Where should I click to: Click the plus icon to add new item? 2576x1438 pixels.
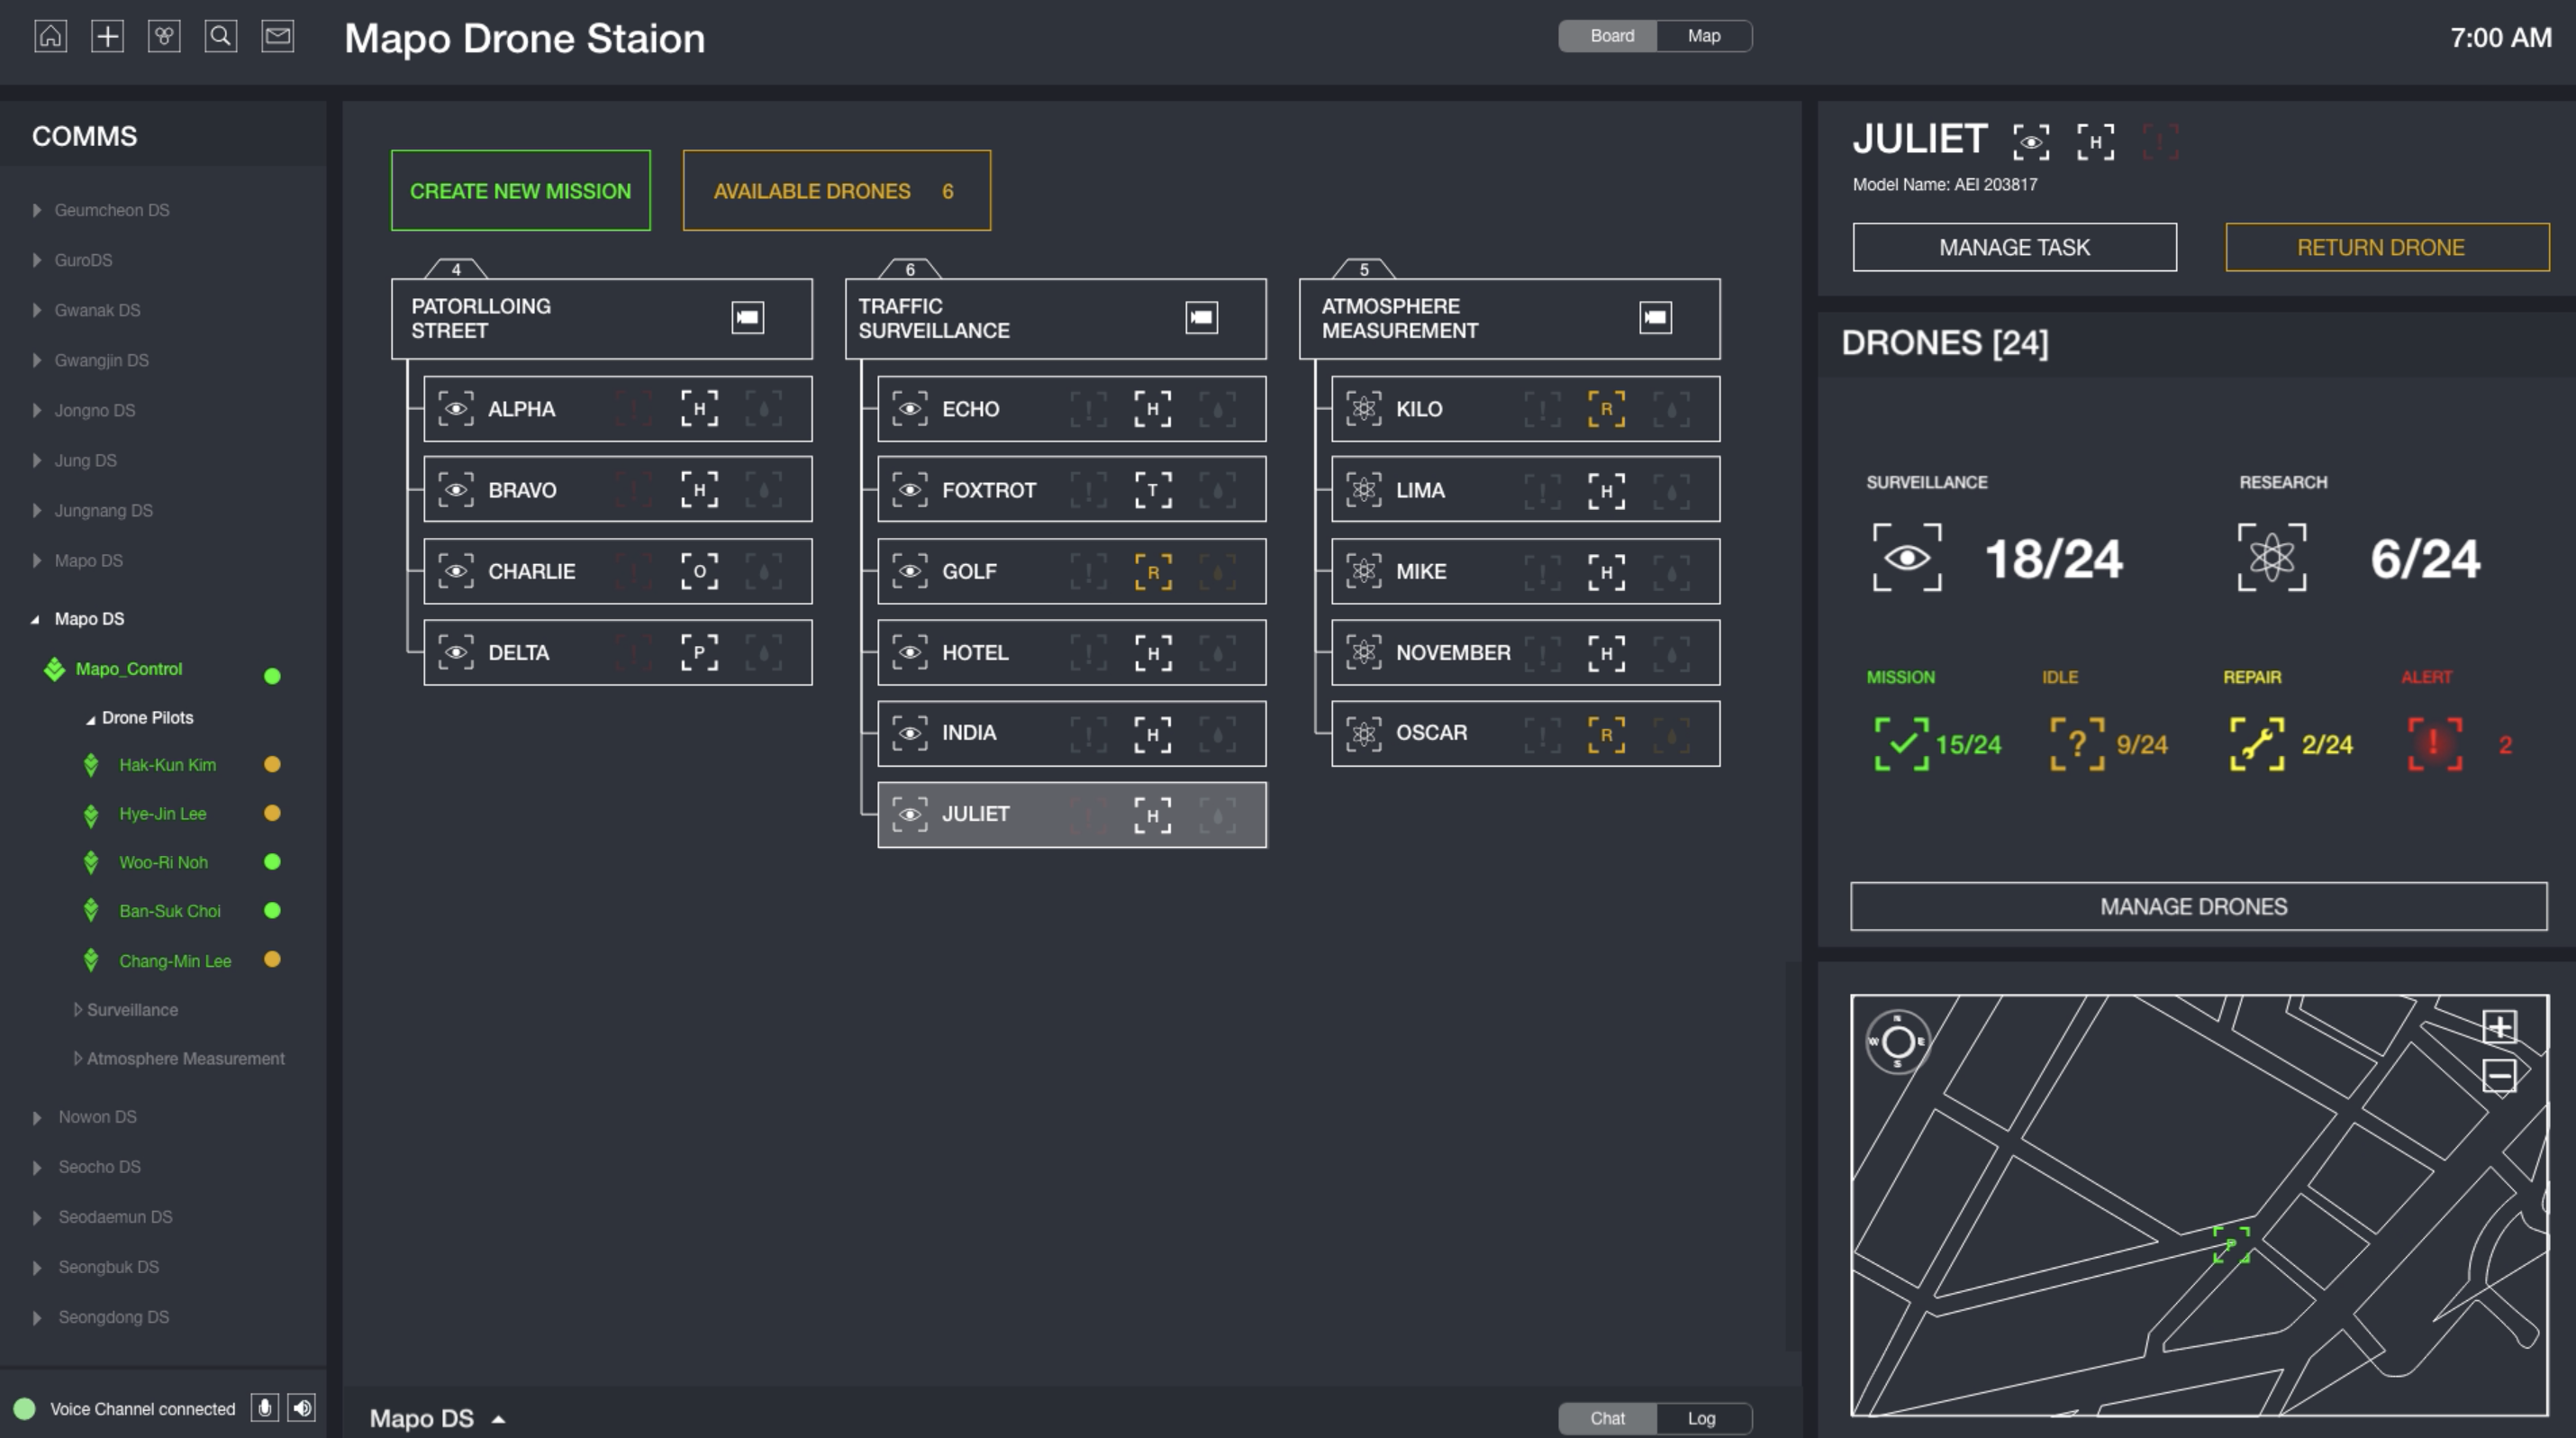pyautogui.click(x=108, y=36)
